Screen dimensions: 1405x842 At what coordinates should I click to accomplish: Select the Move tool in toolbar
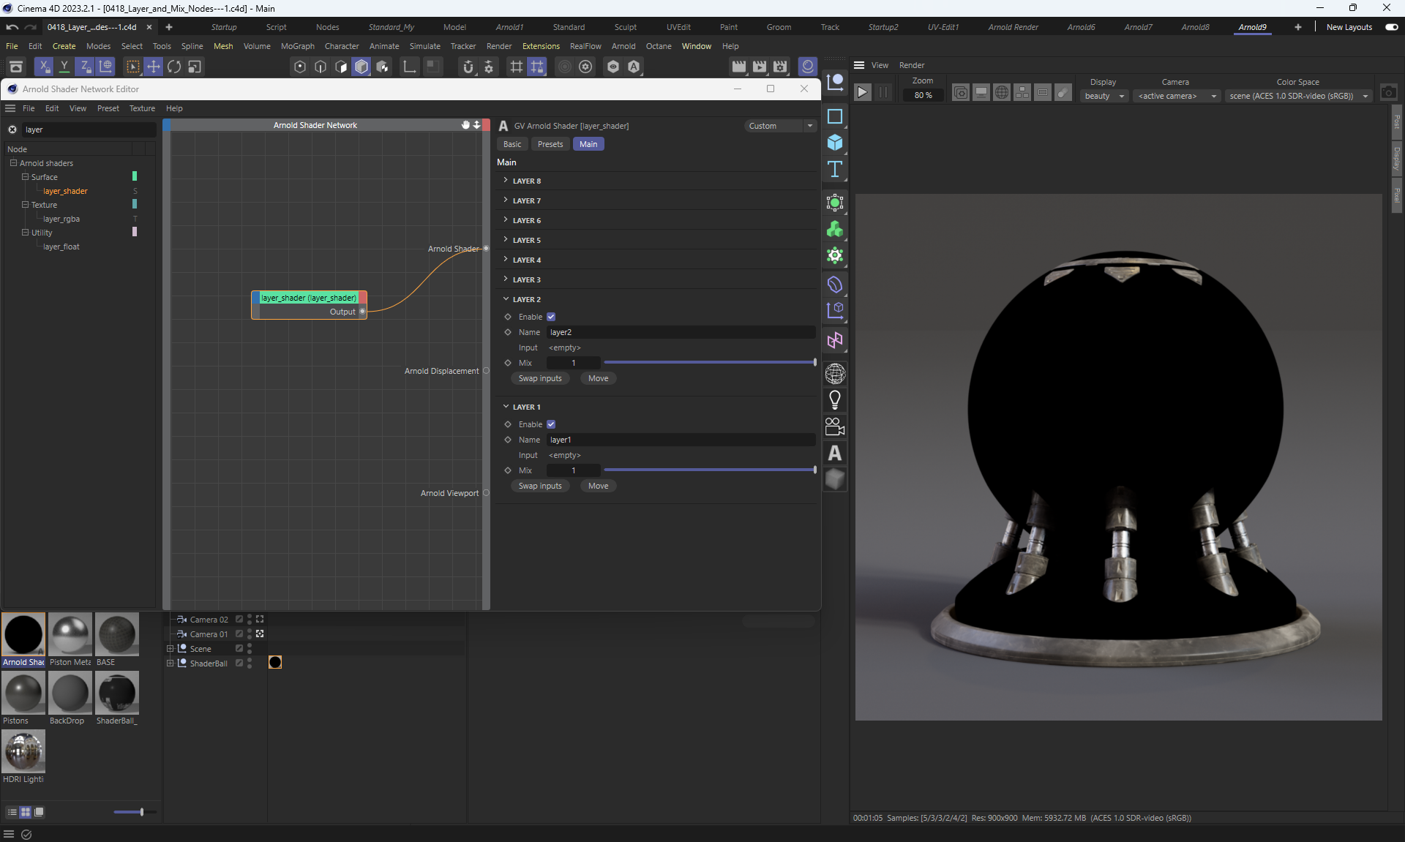pos(153,67)
